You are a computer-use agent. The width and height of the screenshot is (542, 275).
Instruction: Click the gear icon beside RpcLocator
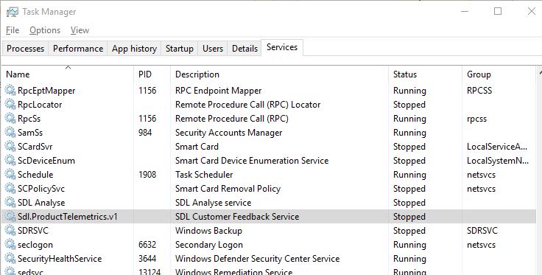(10, 105)
